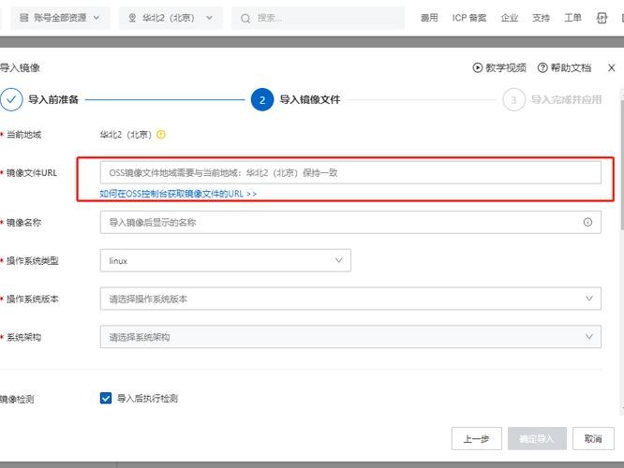Click the 上一步 button
Image resolution: width=624 pixels, height=468 pixels.
pos(477,439)
